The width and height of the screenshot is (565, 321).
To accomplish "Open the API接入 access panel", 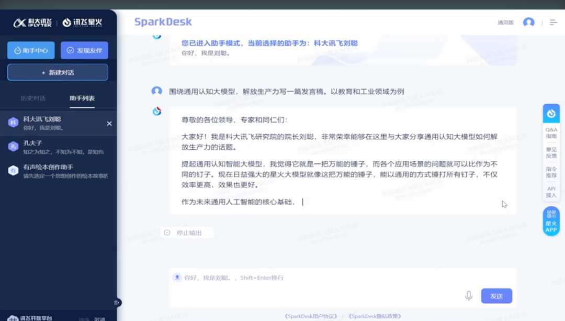I will (550, 193).
